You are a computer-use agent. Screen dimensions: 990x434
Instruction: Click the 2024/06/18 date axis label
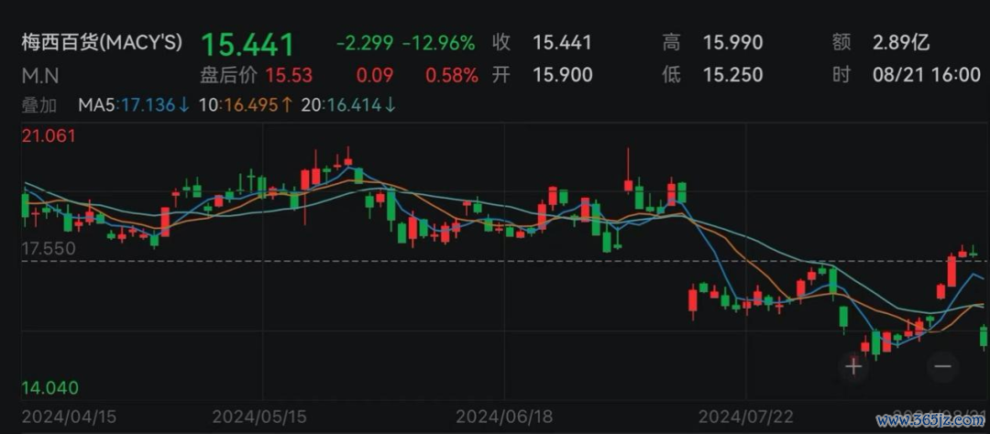click(x=503, y=417)
